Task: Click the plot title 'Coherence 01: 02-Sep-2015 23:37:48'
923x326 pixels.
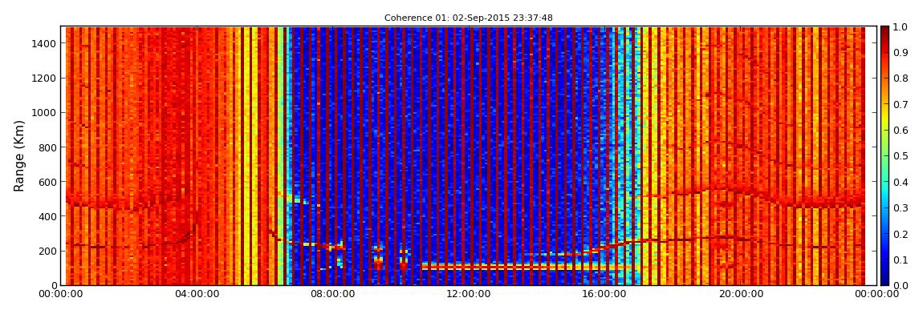Action: point(469,18)
